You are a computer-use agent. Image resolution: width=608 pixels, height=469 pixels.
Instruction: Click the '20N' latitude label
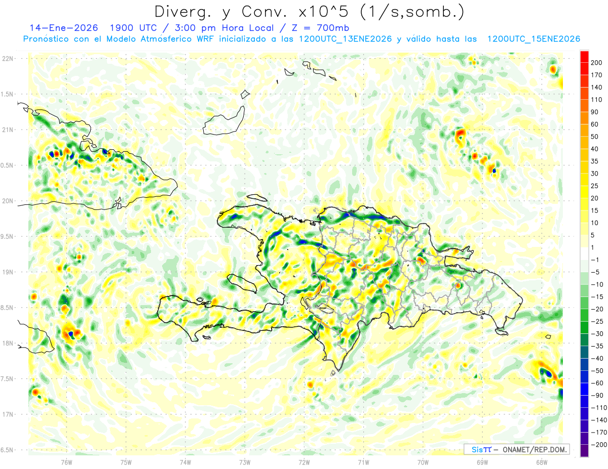pos(7,201)
